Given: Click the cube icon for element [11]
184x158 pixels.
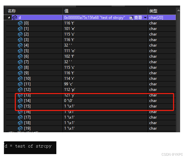Looking at the screenshot, I should click(20, 84).
